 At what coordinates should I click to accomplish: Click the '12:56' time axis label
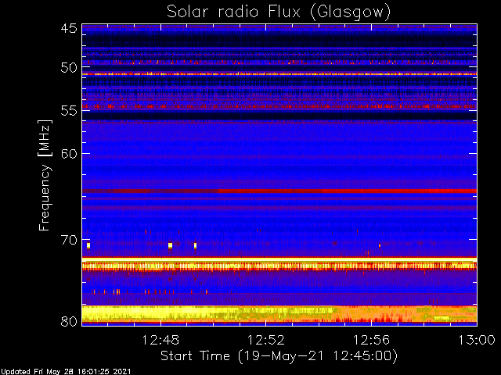[x=371, y=341]
